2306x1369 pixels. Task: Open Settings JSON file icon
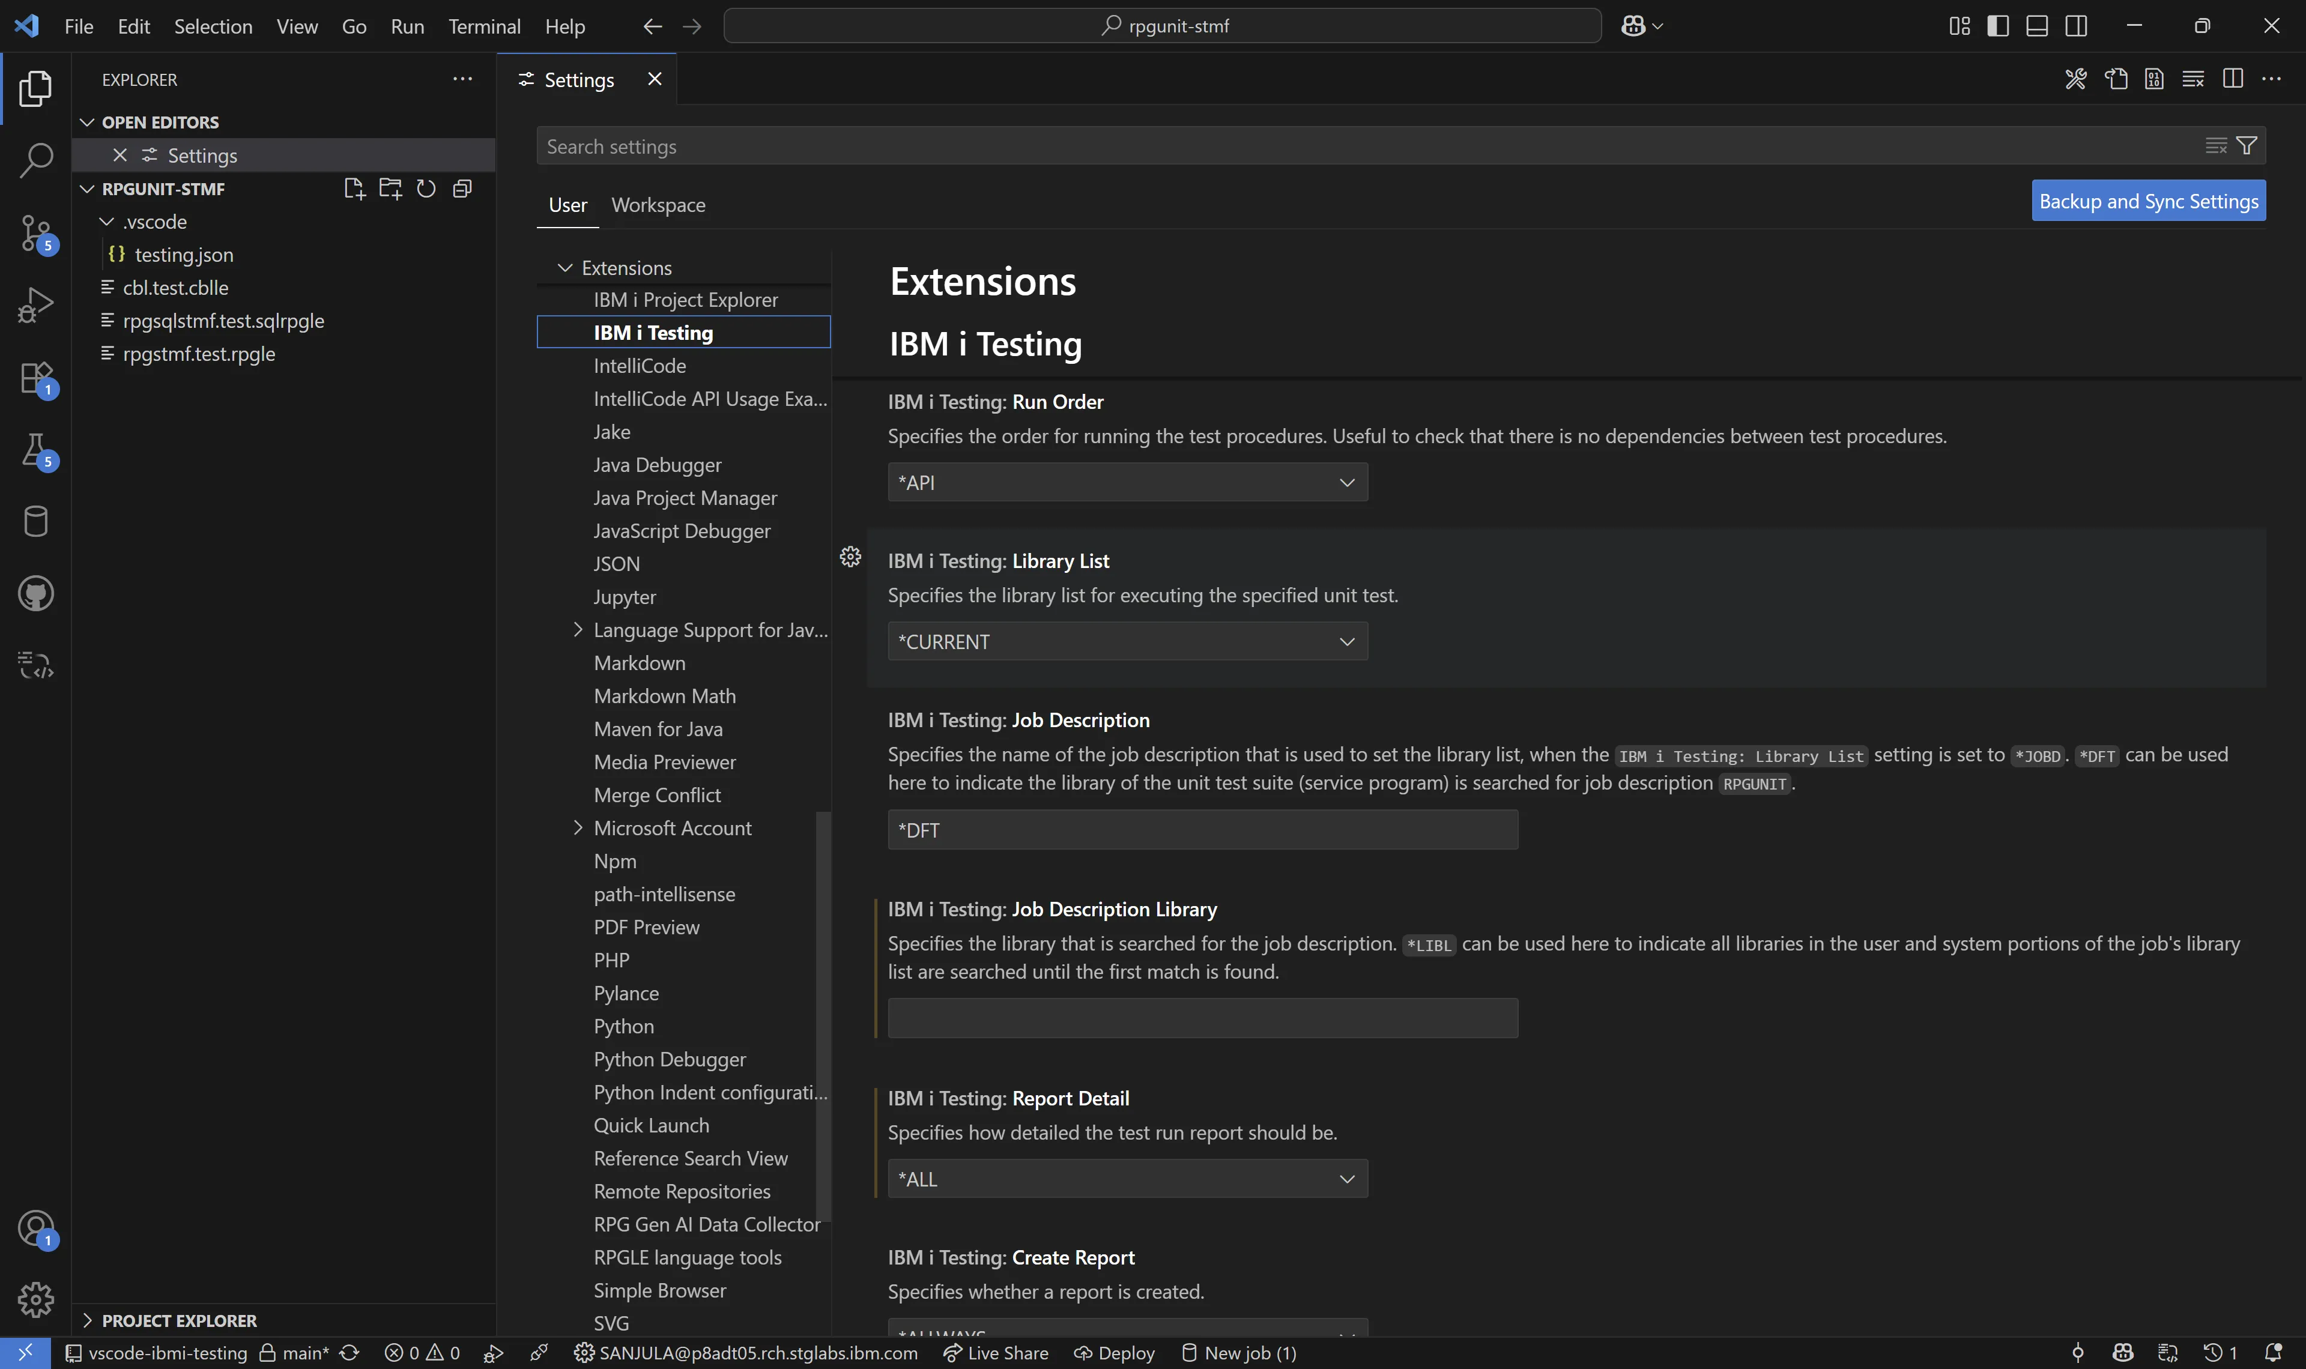point(2116,79)
